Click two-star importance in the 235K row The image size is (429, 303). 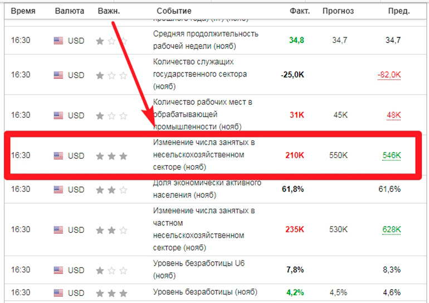click(x=111, y=230)
